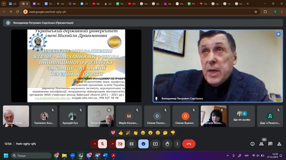Click the 'Ще 44 особи' tile
The width and height of the screenshot is (286, 160).
pyautogui.click(x=242, y=116)
